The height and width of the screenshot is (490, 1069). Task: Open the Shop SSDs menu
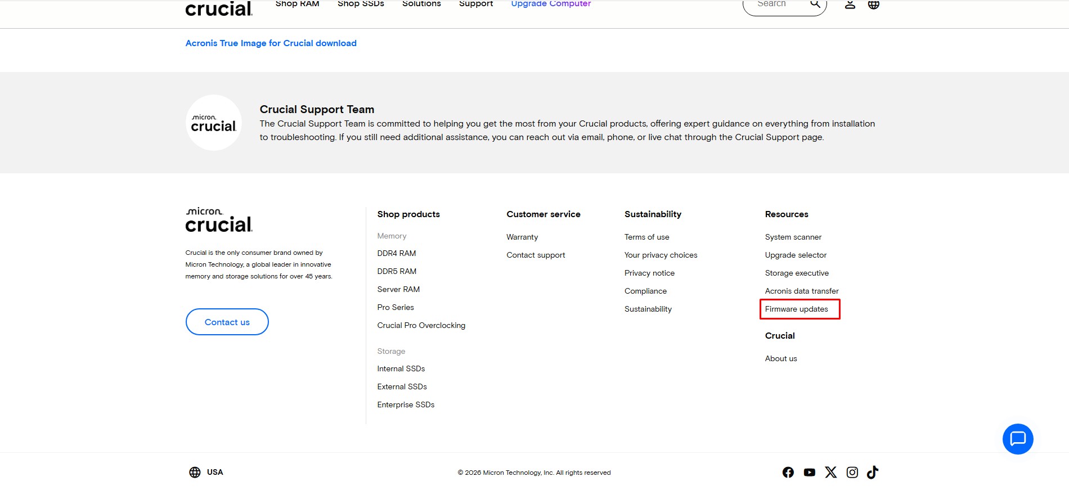[361, 4]
